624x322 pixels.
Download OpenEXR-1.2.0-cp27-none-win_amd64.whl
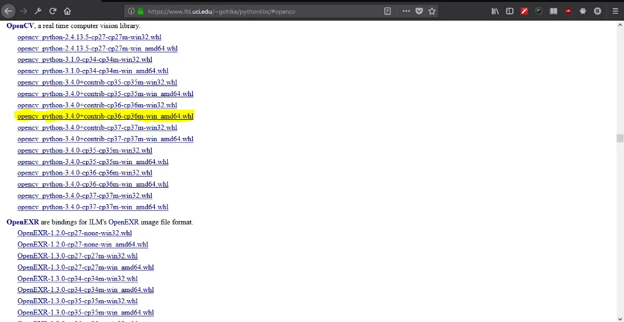[x=83, y=245]
